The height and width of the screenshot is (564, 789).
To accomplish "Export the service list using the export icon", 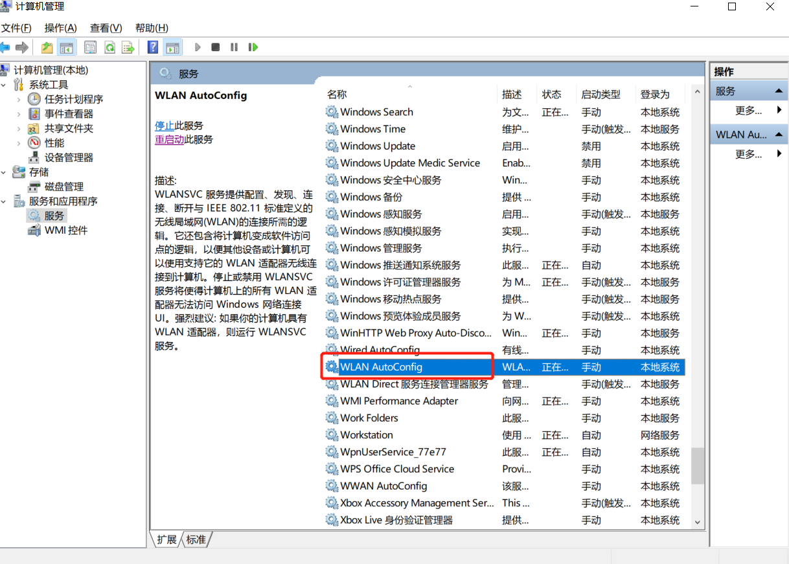I will [128, 47].
